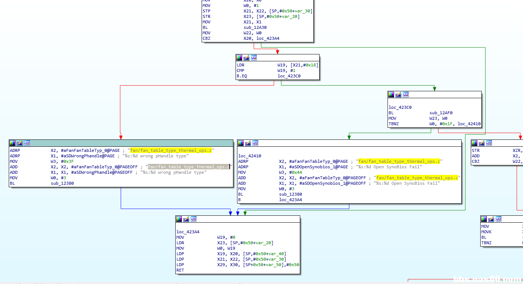Click the pencil icon on the loc_423A4 block
Image resolution: width=523 pixels, height=284 pixels.
pos(186,219)
